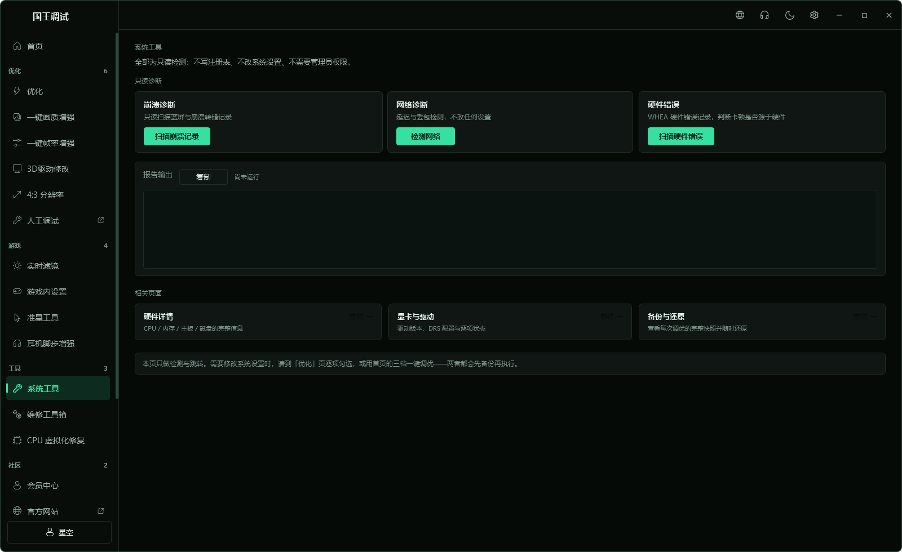
Task: Toggle dark mode with the moon icon
Action: point(789,15)
